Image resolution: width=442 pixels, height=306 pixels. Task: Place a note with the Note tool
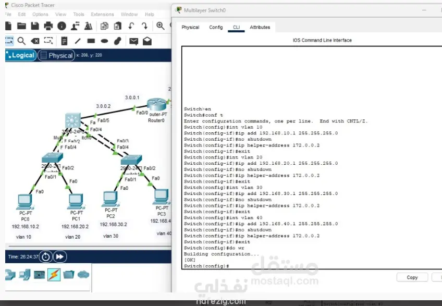pos(64,41)
